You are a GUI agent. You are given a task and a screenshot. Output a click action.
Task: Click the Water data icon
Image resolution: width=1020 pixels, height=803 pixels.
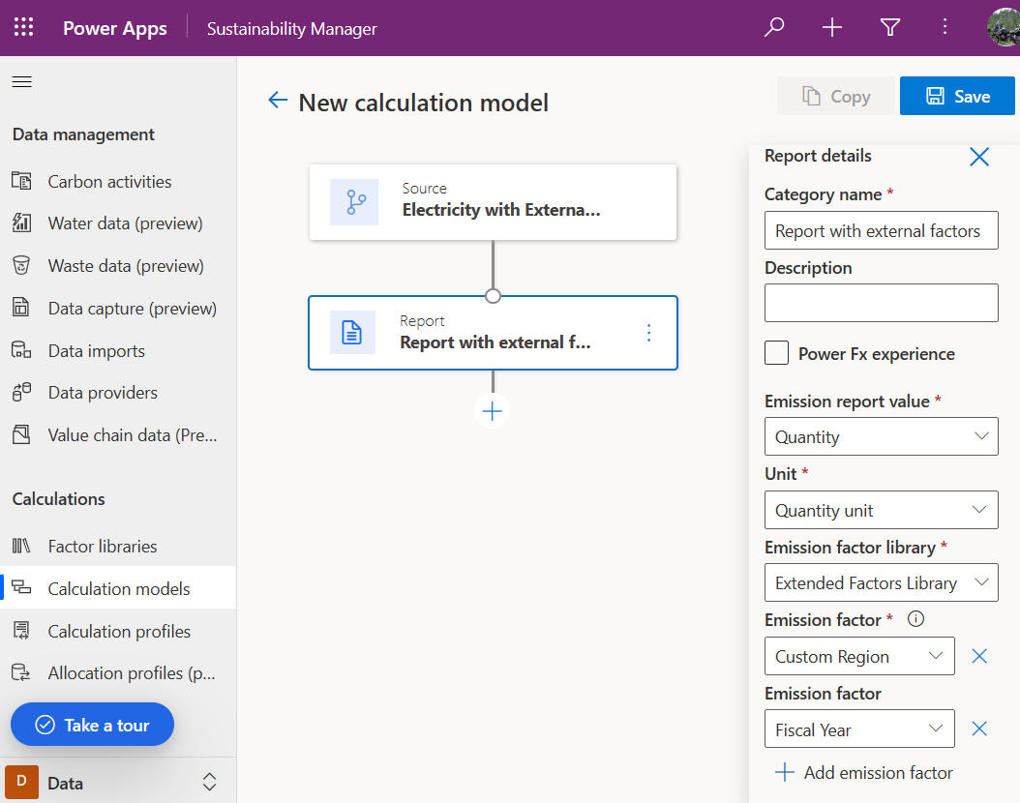21,223
